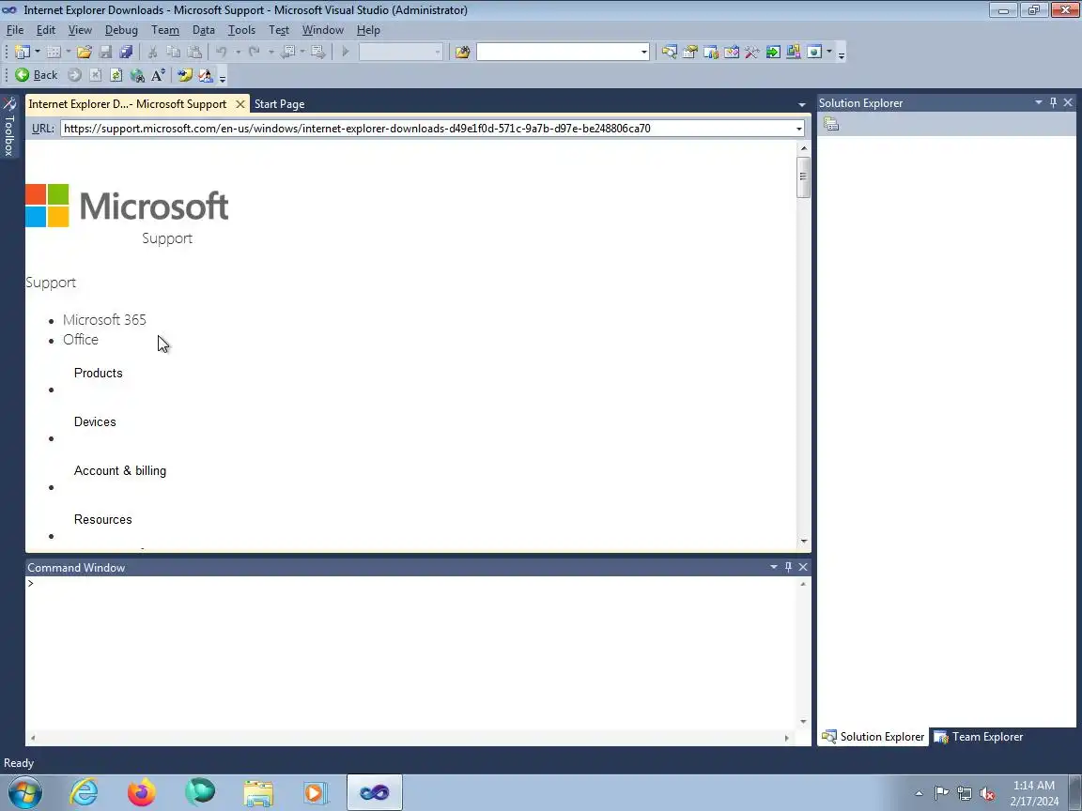This screenshot has width=1082, height=811.
Task: Open the File menu
Action: (x=14, y=30)
